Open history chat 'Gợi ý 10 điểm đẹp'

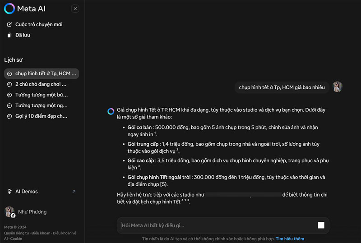click(41, 116)
